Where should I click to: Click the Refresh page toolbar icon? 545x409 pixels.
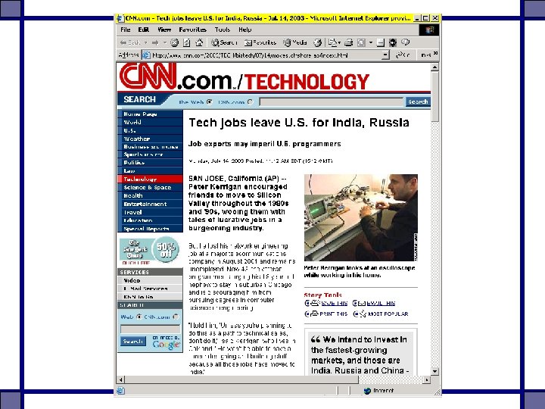coord(187,42)
